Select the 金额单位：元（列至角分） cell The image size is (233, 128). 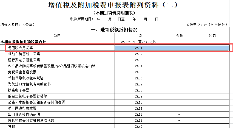click(207, 24)
